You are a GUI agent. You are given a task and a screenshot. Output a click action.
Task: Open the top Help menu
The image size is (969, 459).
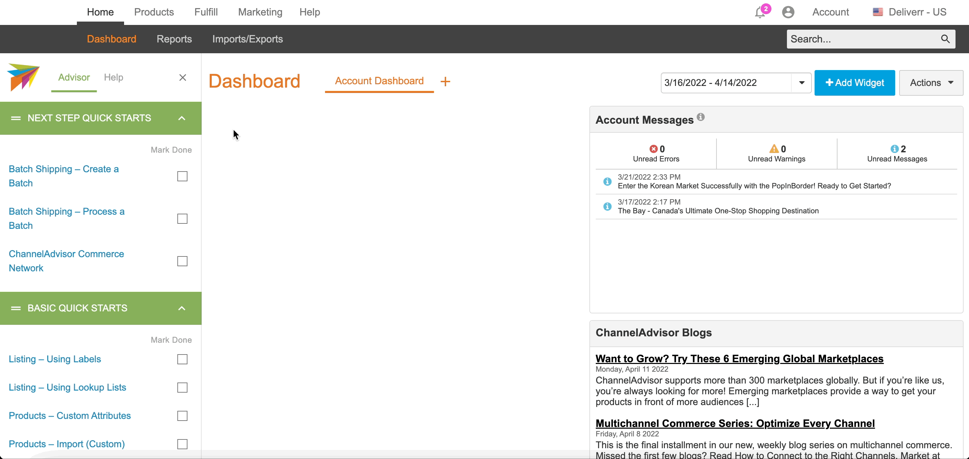pos(310,12)
